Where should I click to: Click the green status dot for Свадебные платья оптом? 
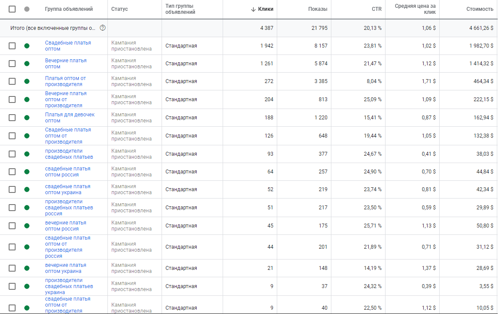click(27, 46)
